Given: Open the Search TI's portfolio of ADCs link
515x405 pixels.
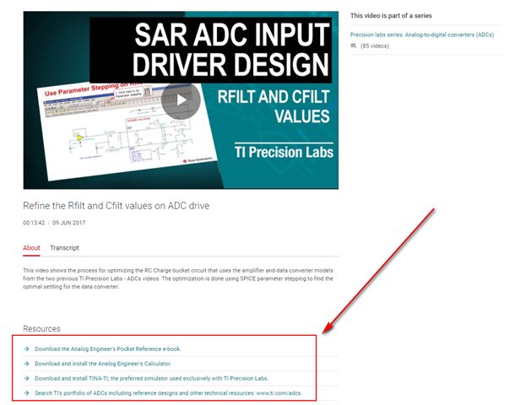Looking at the screenshot, I should pyautogui.click(x=168, y=393).
